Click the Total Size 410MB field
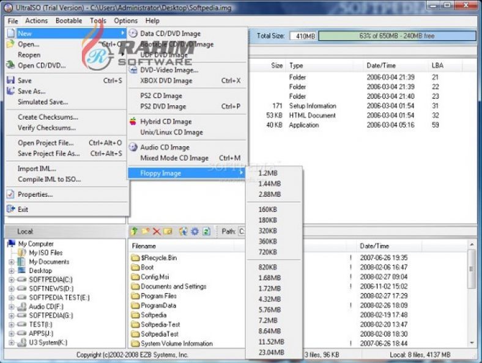The height and width of the screenshot is (363, 482). [x=303, y=36]
